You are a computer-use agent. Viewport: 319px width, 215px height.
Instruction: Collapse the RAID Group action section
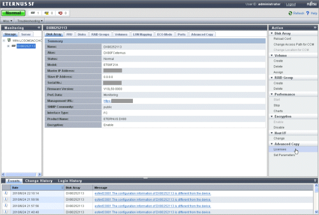(x=272, y=78)
